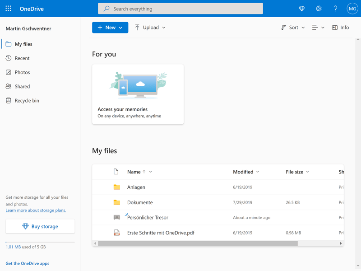Click the 7/29/2019 modified date
The height and width of the screenshot is (271, 361).
[243, 202]
